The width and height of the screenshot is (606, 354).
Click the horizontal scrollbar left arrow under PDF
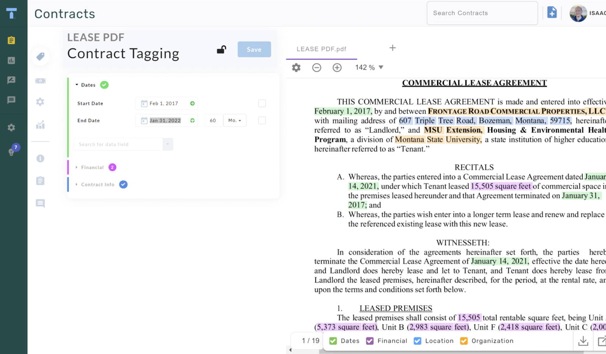point(290,350)
